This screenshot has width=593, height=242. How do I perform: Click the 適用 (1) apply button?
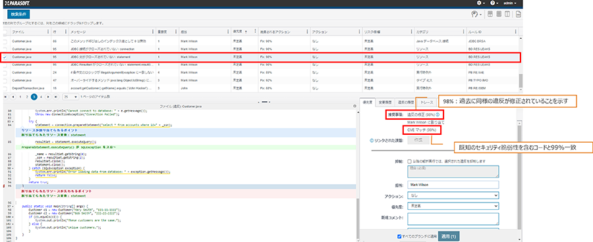(x=449, y=236)
